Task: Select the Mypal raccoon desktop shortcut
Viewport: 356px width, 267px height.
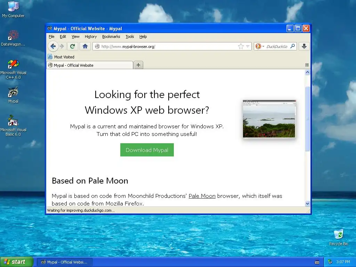Action: pyautogui.click(x=13, y=95)
